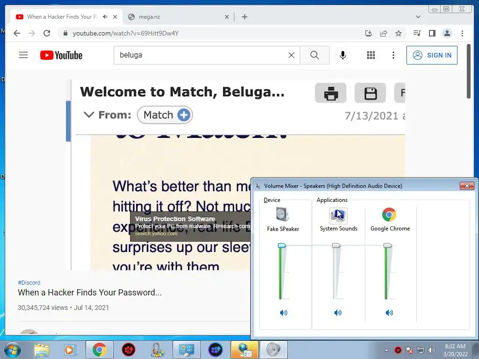Open the YouTube guide hamburger menu
The height and width of the screenshot is (359, 479).
point(23,55)
